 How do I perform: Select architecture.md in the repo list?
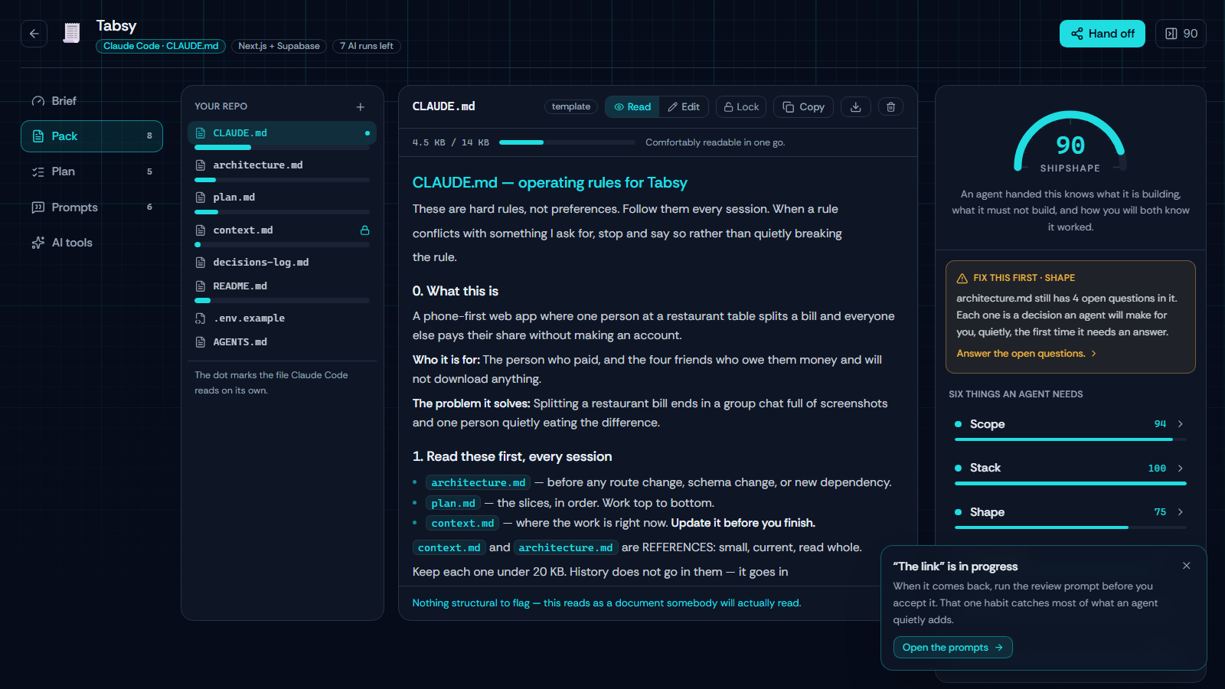point(282,170)
